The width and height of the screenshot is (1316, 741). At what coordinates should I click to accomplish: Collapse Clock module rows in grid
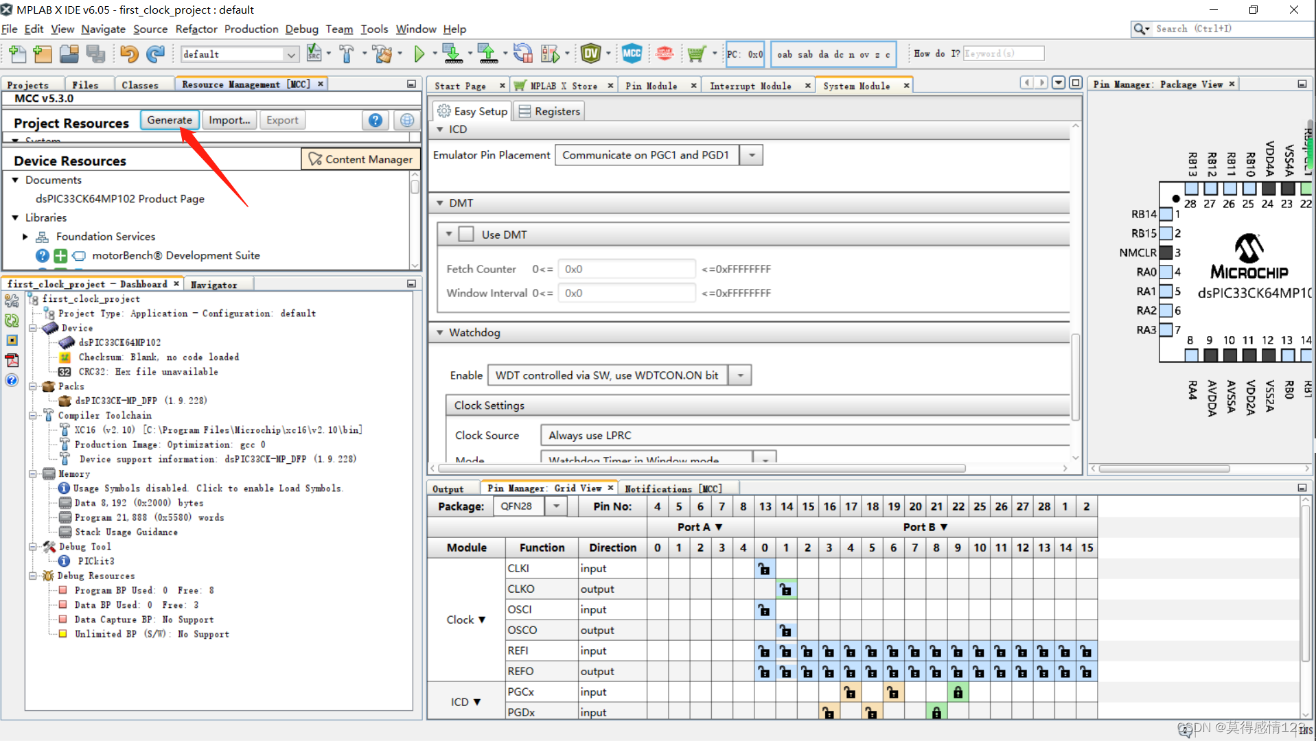point(482,620)
